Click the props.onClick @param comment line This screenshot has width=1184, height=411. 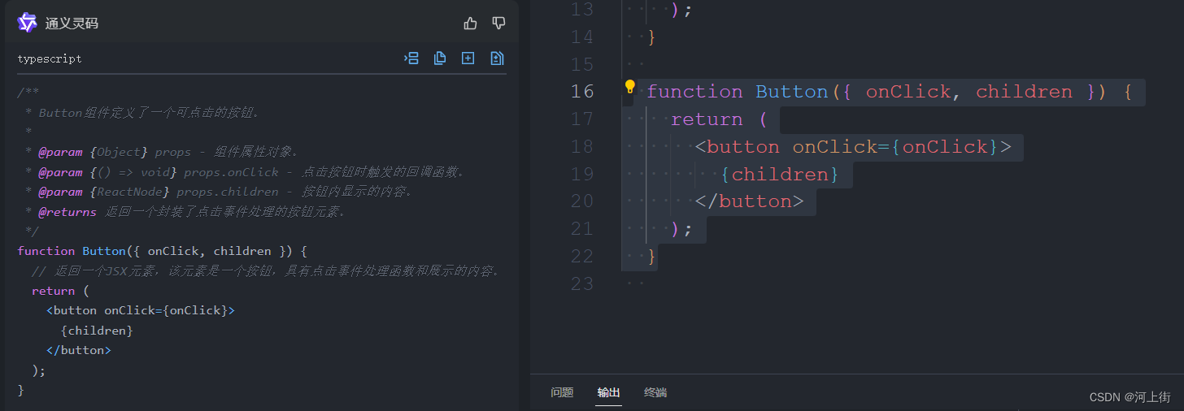(x=245, y=172)
